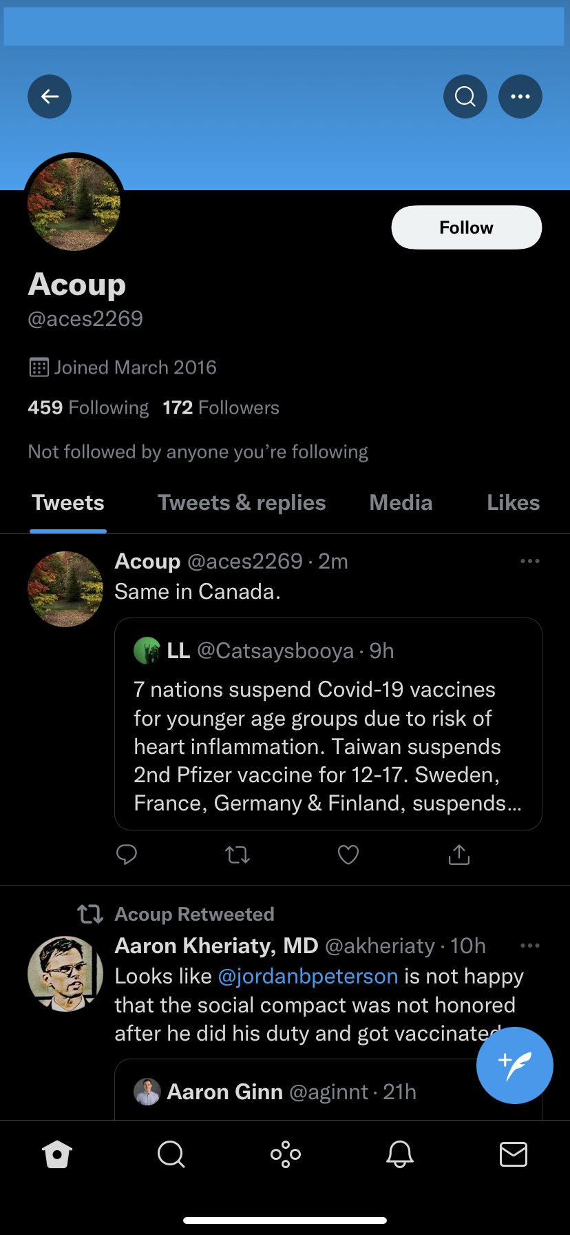Open the Media tab
The width and height of the screenshot is (570, 1235).
click(401, 503)
